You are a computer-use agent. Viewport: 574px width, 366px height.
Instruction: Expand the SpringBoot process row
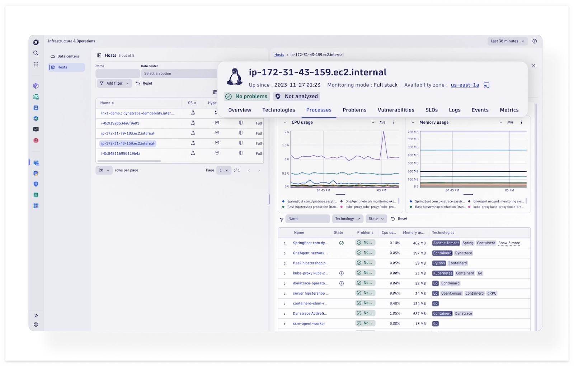click(x=285, y=243)
